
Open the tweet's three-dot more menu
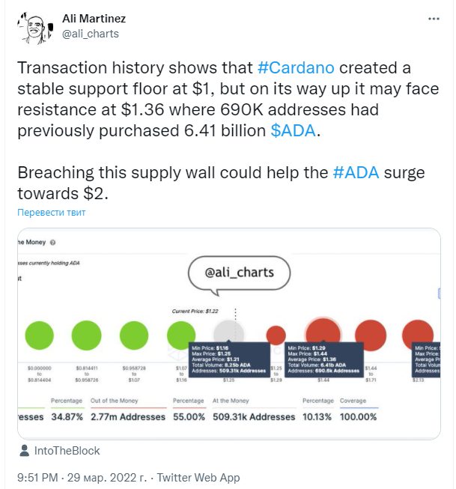coord(434,19)
